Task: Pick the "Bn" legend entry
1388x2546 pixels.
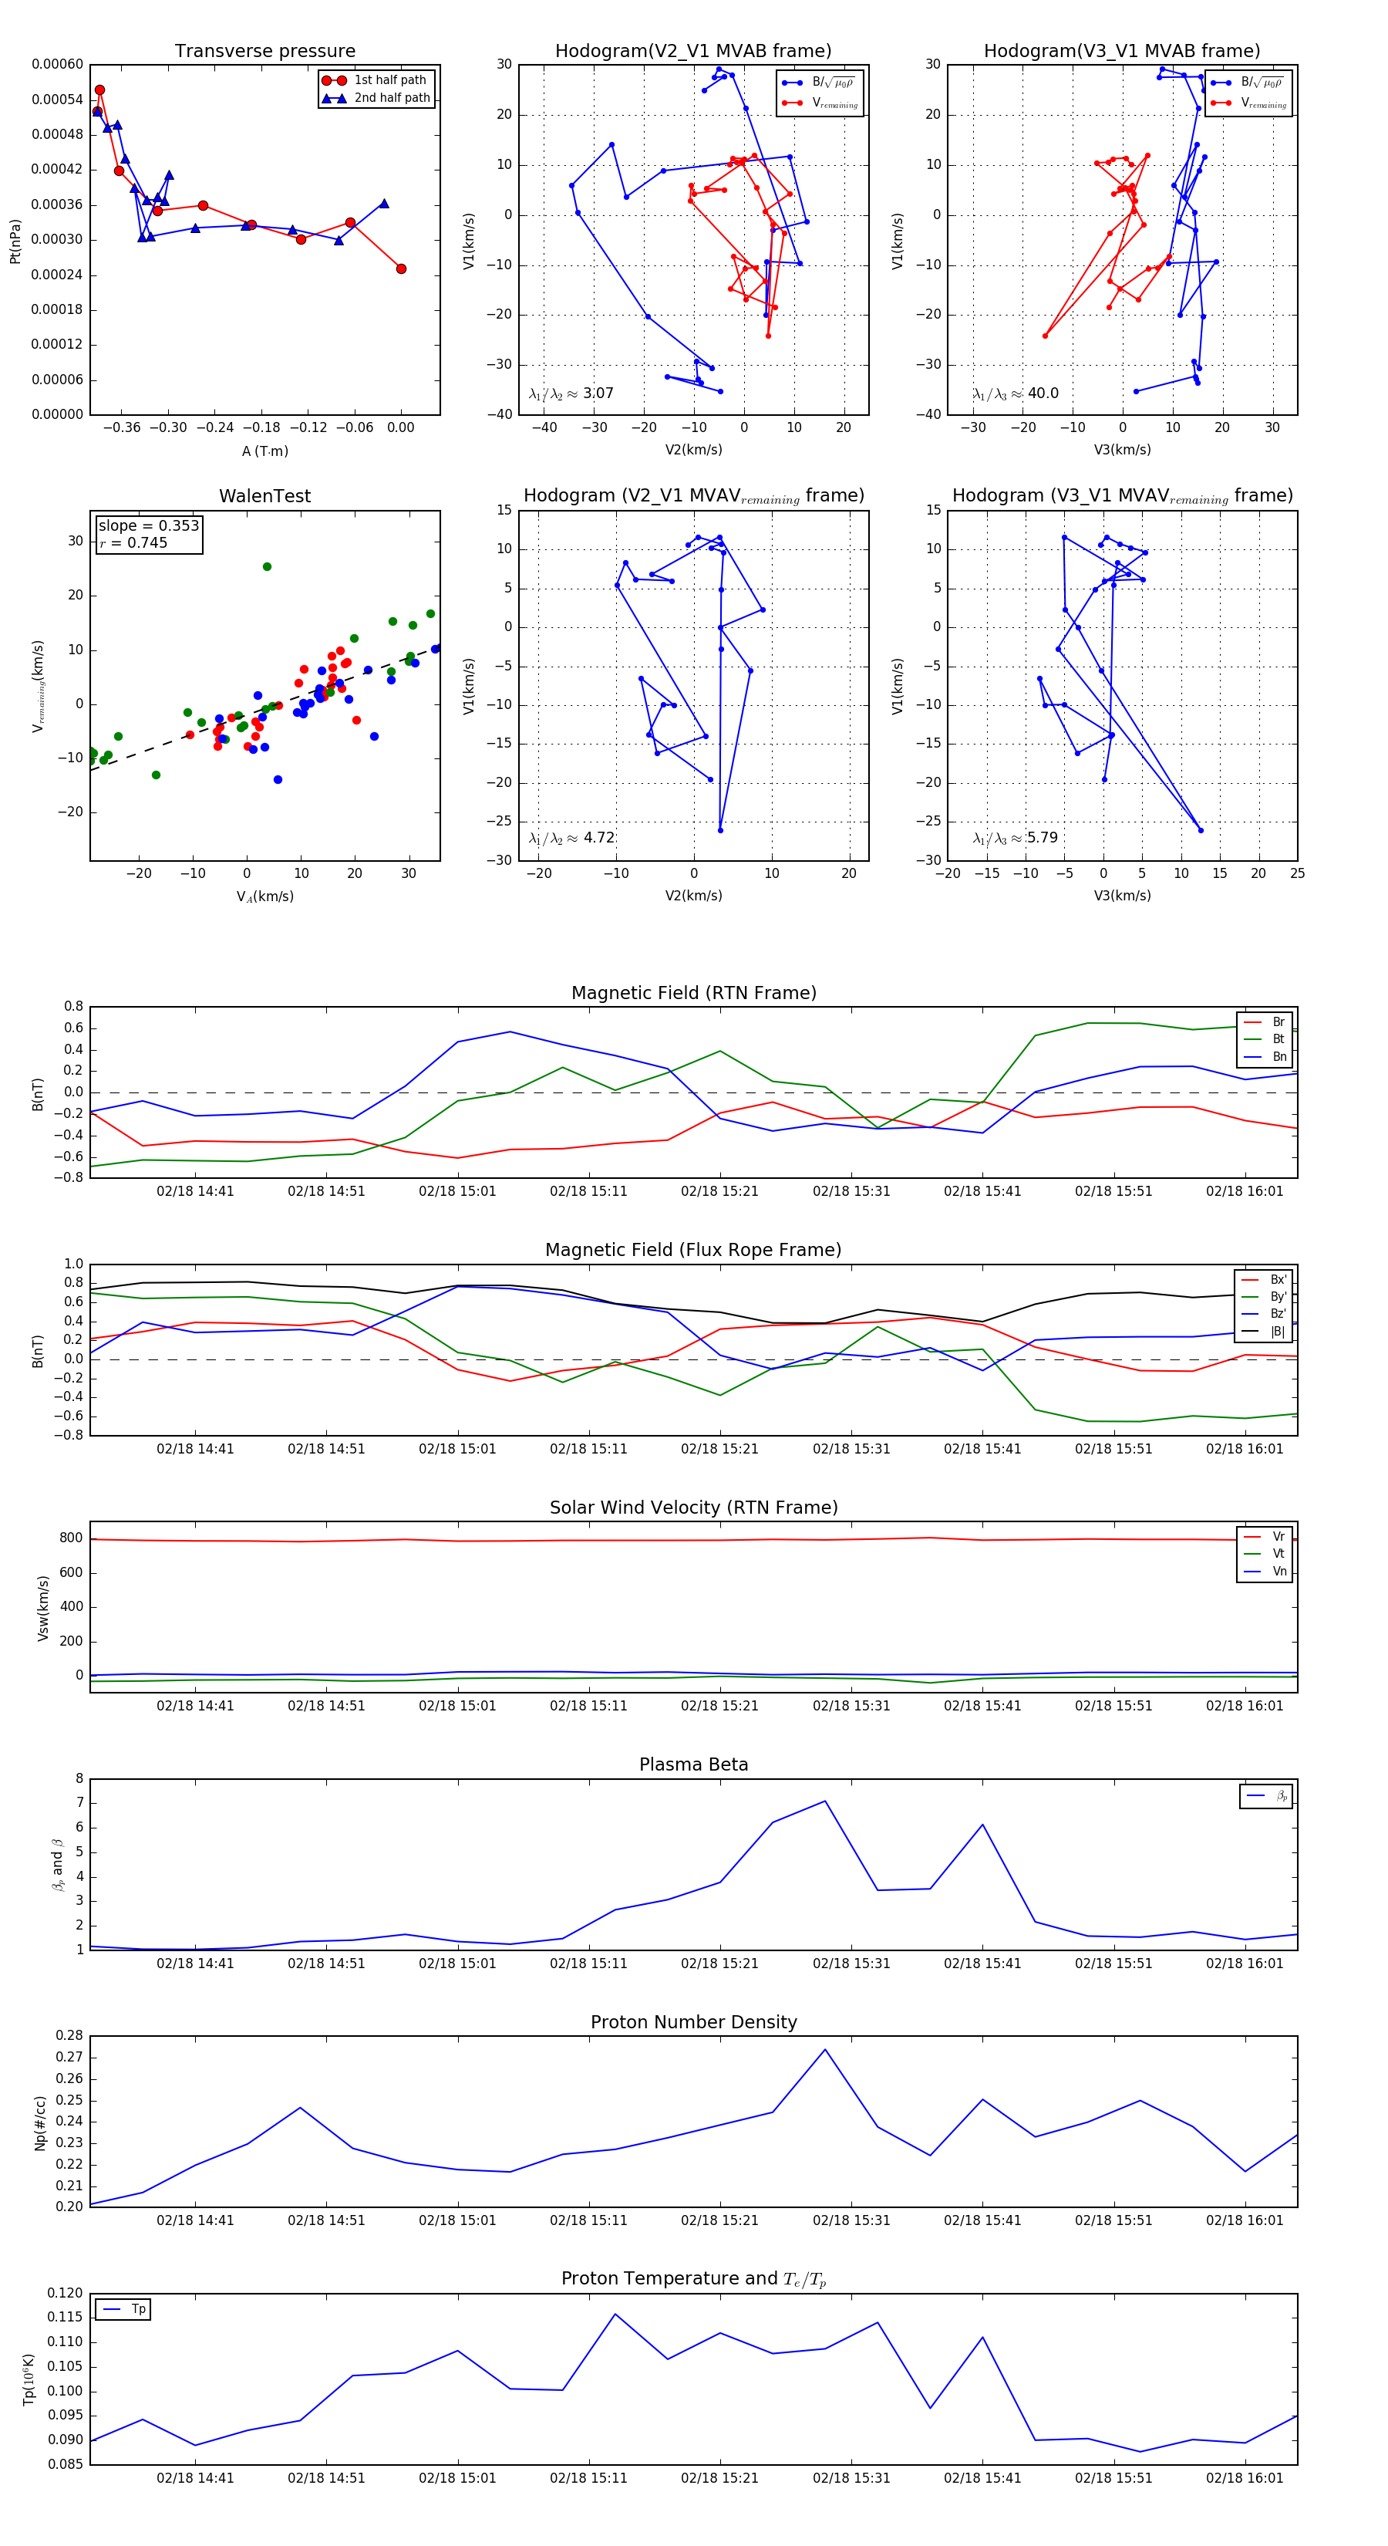Action: point(1265,1056)
